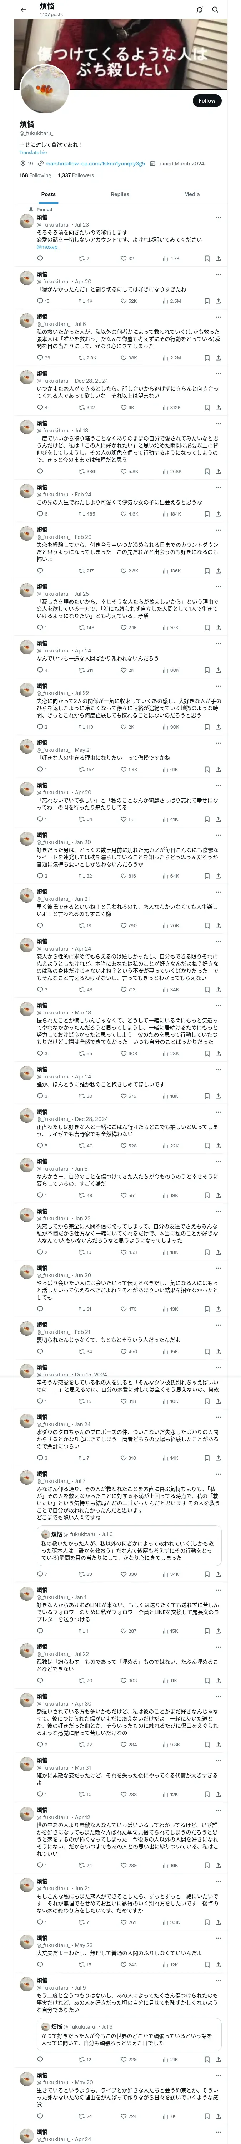Viewport: 241px width, 2144px height.
Task: Open the Replies tab
Action: coord(120,194)
